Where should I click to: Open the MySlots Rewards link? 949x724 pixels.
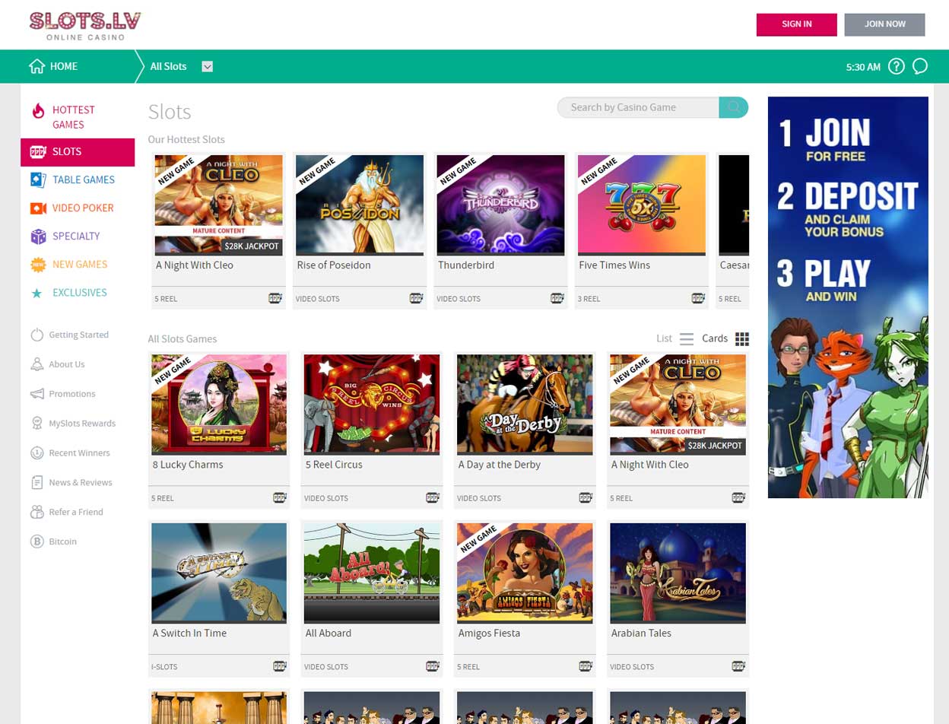(82, 423)
